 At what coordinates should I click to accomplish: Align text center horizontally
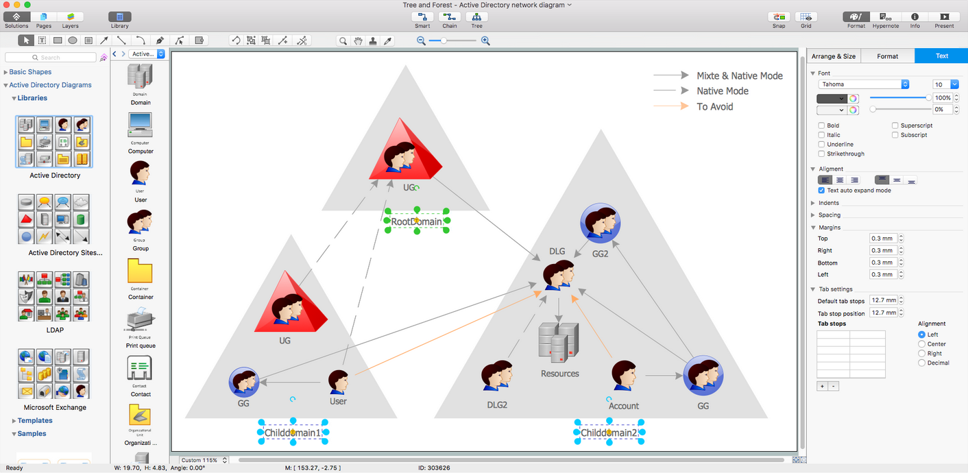pos(840,180)
